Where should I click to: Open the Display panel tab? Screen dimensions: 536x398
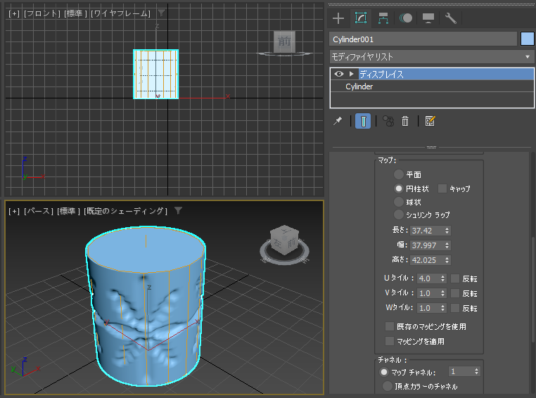(428, 18)
